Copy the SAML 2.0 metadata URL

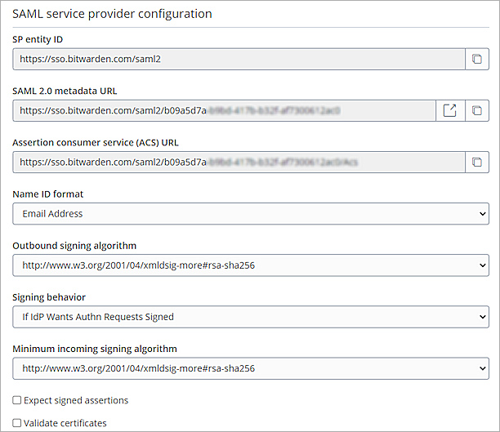tap(477, 110)
